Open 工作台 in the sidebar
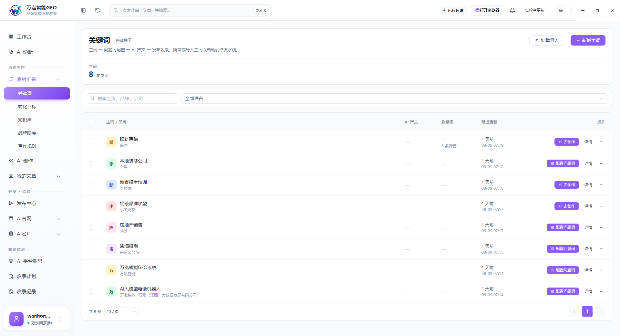This screenshot has height=336, width=620. 37,37
